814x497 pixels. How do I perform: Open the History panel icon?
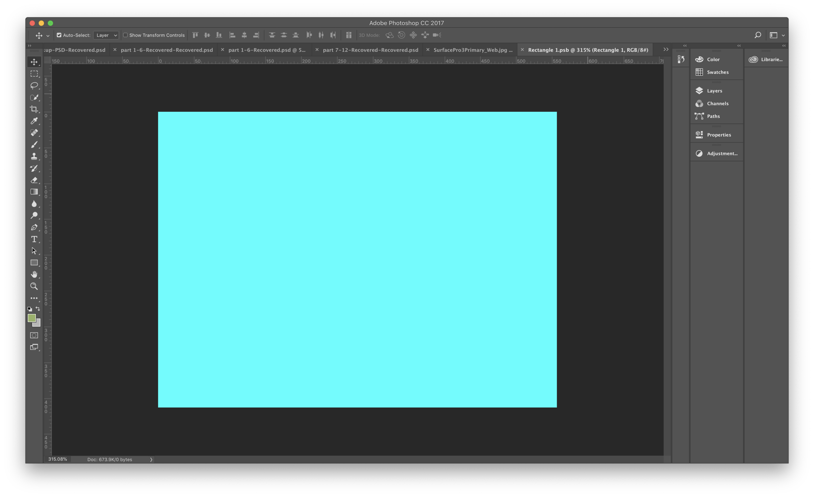[681, 60]
